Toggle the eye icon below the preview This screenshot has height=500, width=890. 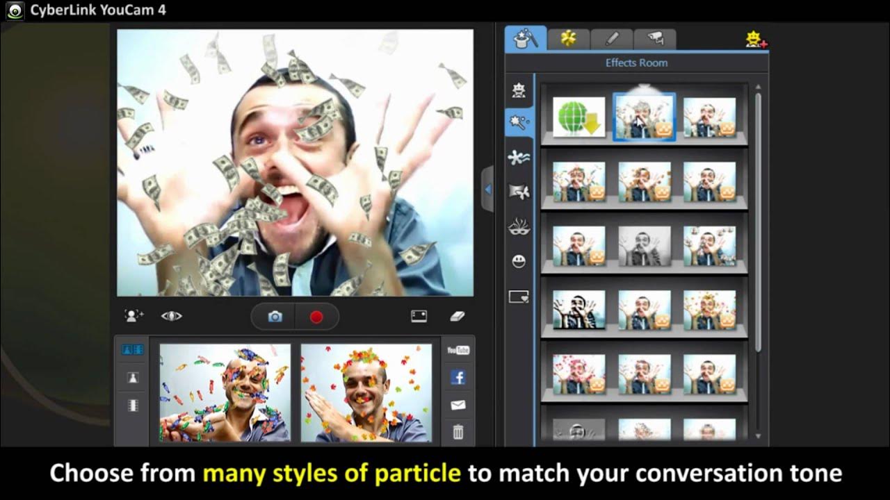coord(172,316)
